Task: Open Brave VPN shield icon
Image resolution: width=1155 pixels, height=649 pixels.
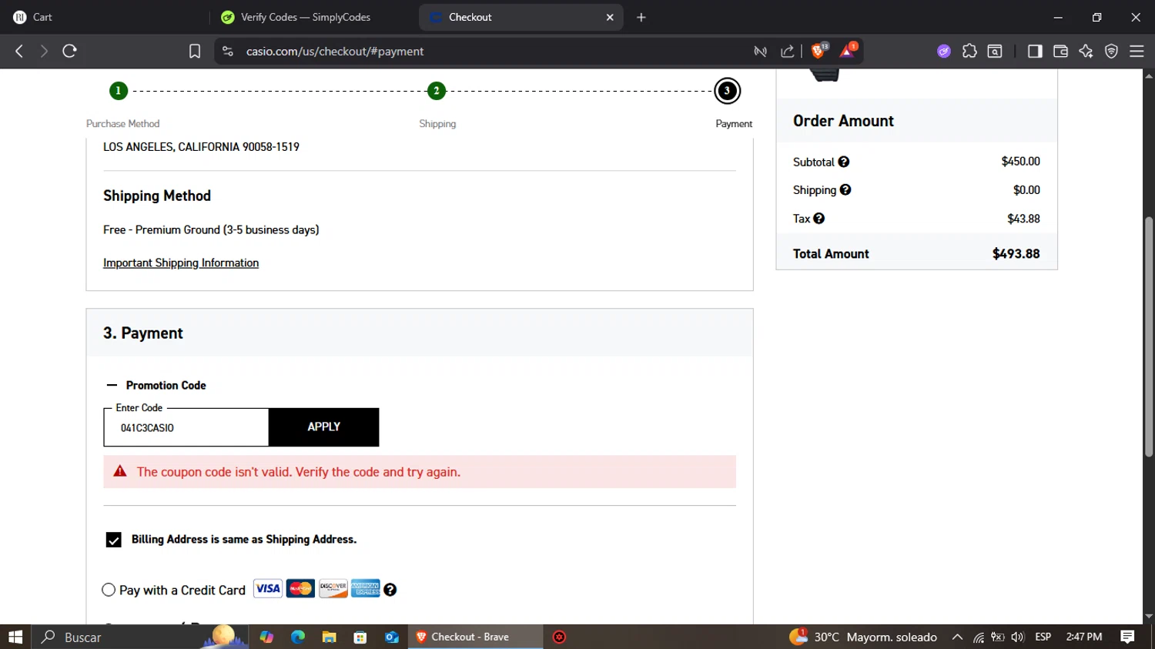Action: tap(1111, 51)
